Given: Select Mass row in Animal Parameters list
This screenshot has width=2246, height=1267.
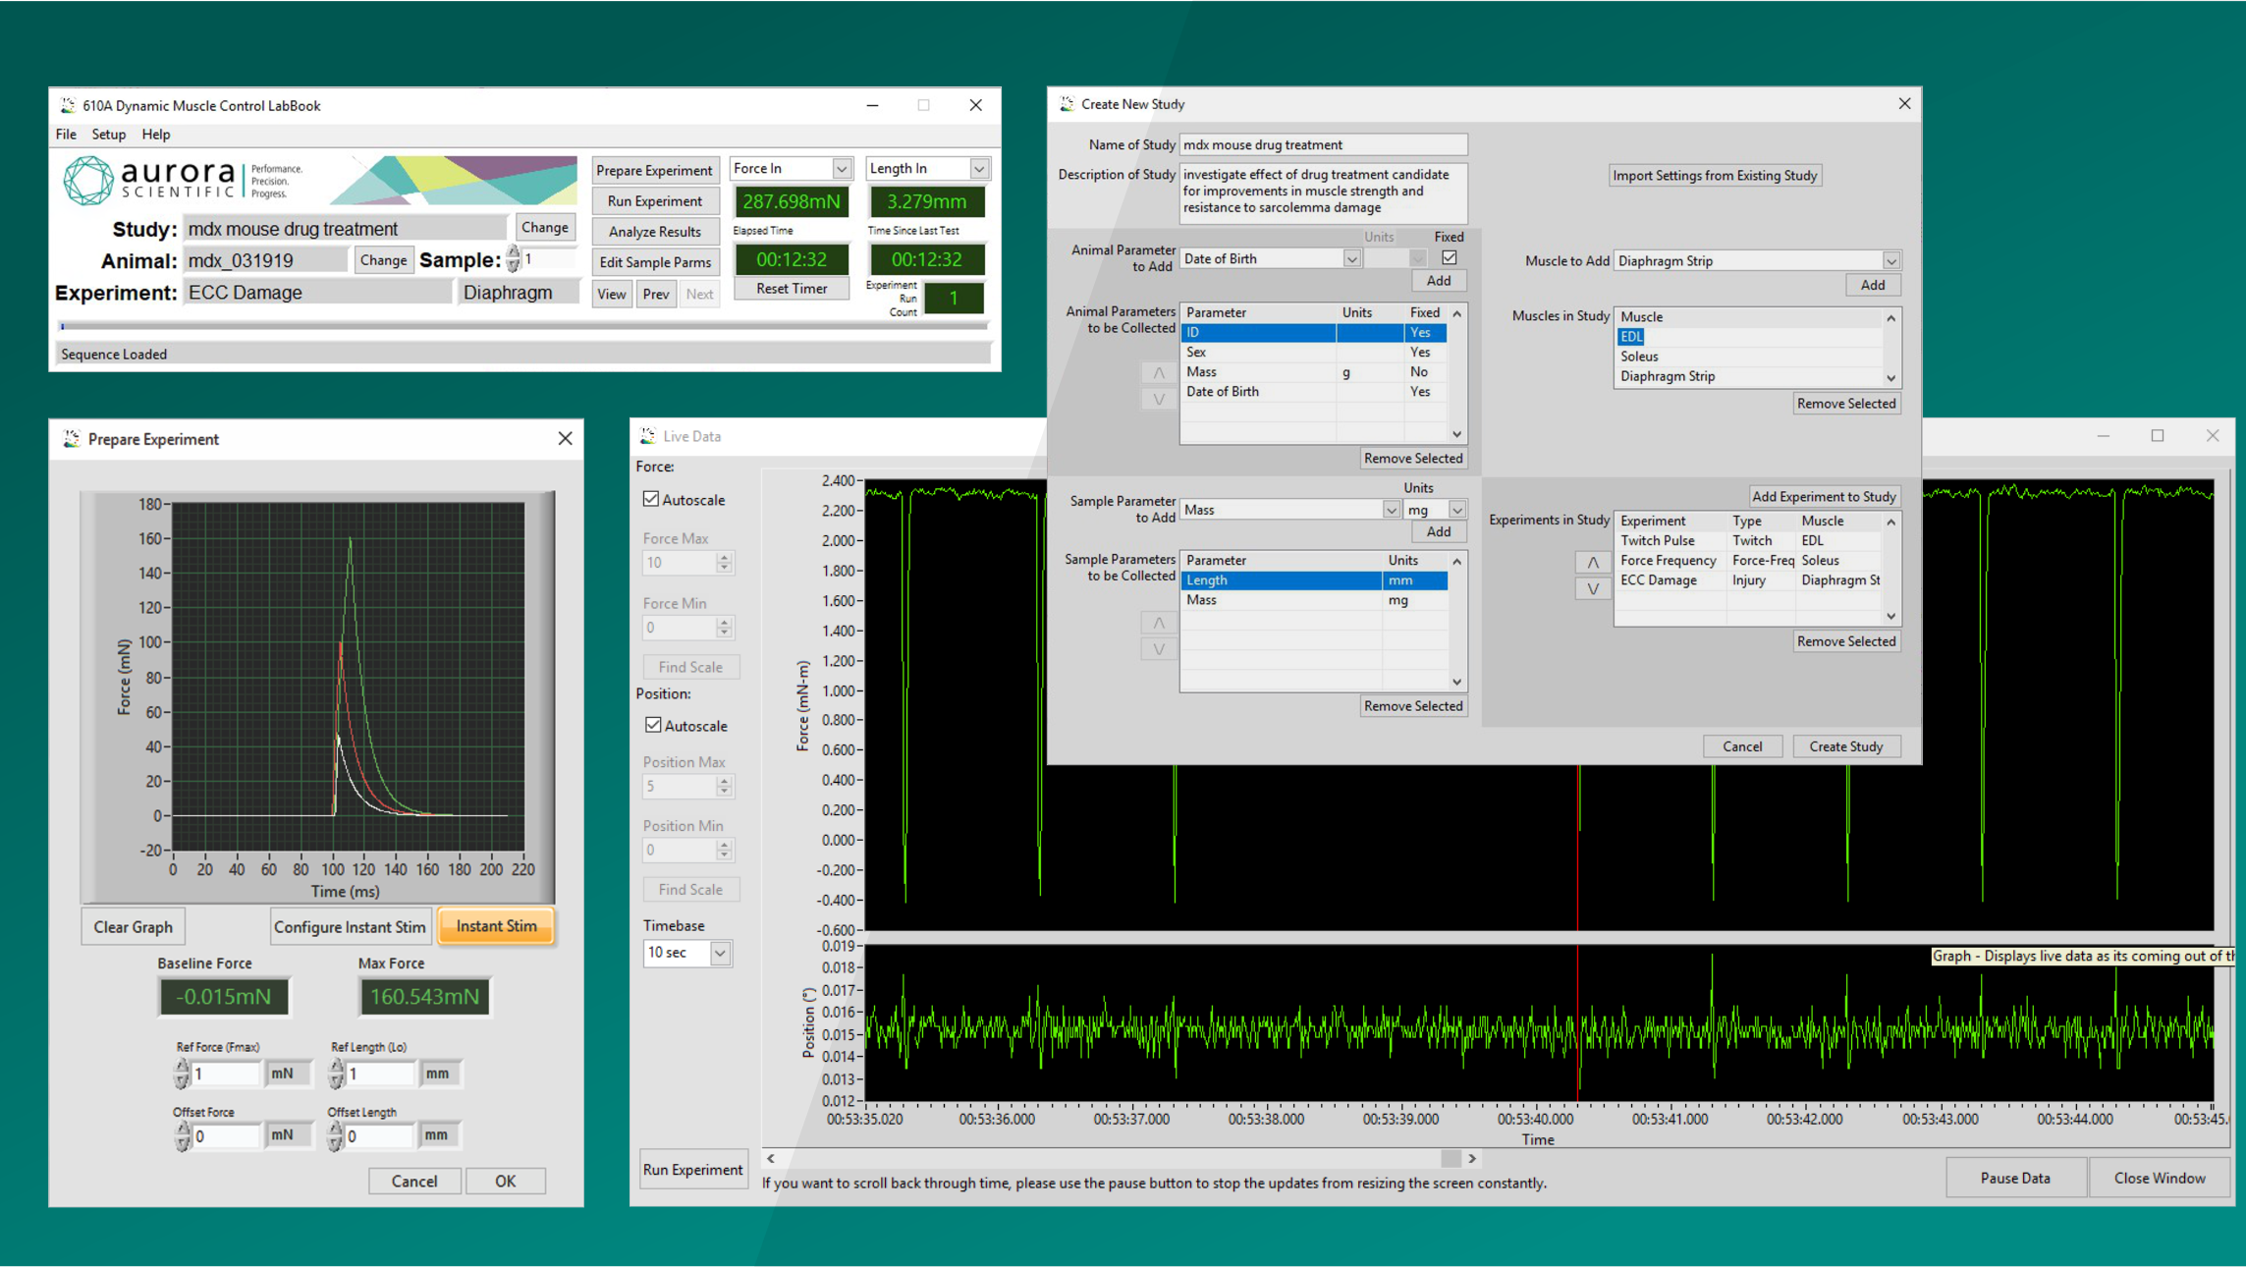Looking at the screenshot, I should tap(1312, 372).
